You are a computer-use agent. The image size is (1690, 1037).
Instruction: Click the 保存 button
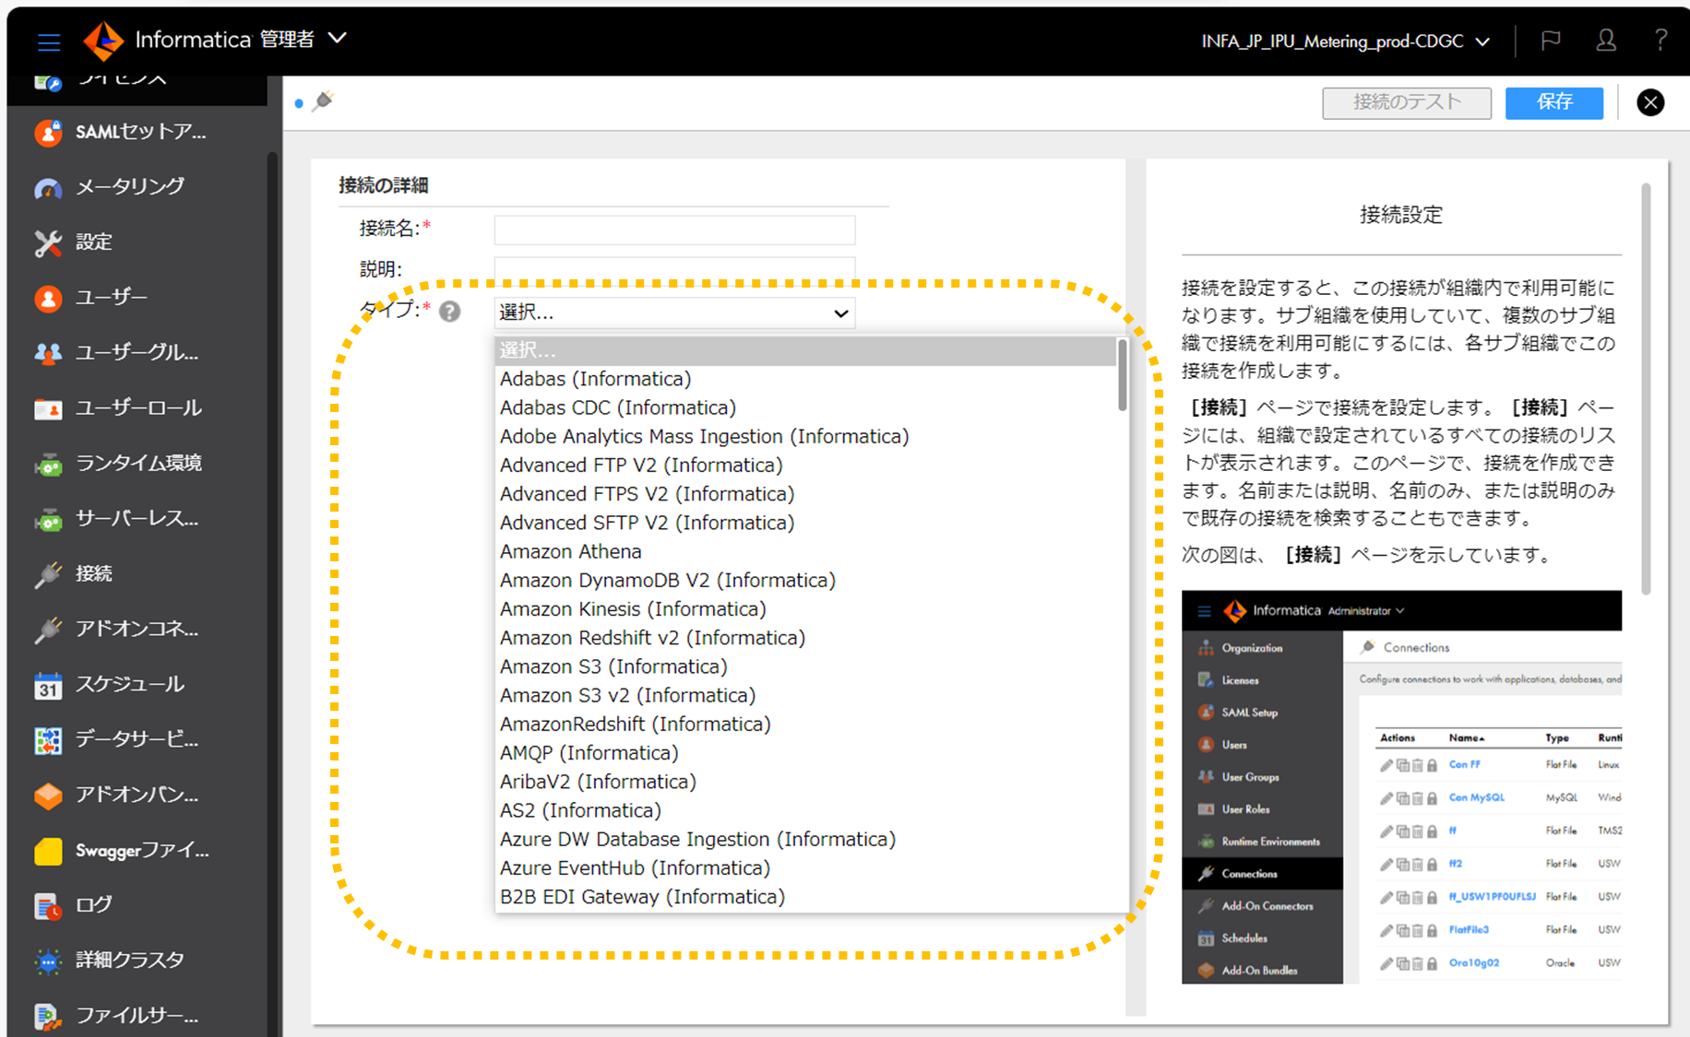pyautogui.click(x=1554, y=102)
